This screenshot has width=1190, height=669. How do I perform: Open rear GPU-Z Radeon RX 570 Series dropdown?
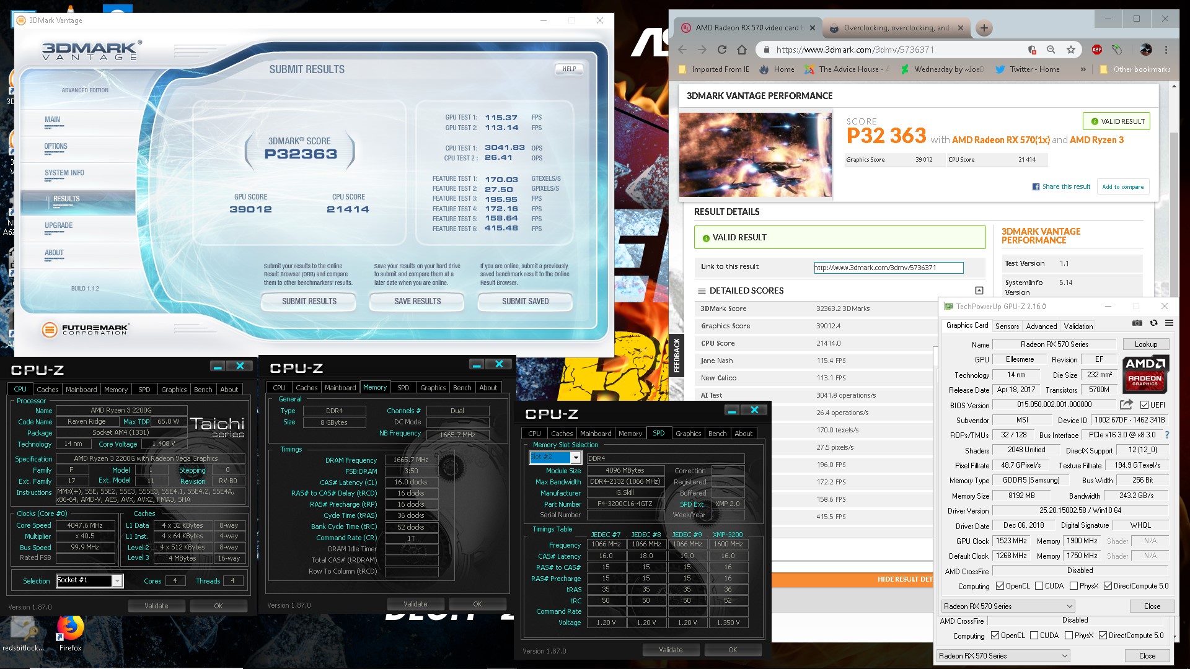[1003, 656]
